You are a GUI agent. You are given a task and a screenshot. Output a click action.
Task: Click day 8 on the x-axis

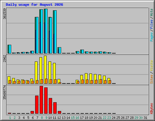(x=42, y=118)
